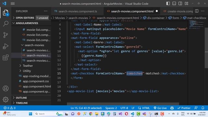Open the Extensions view
Viewport: 208px width, 117px height.
pyautogui.click(x=6, y=58)
